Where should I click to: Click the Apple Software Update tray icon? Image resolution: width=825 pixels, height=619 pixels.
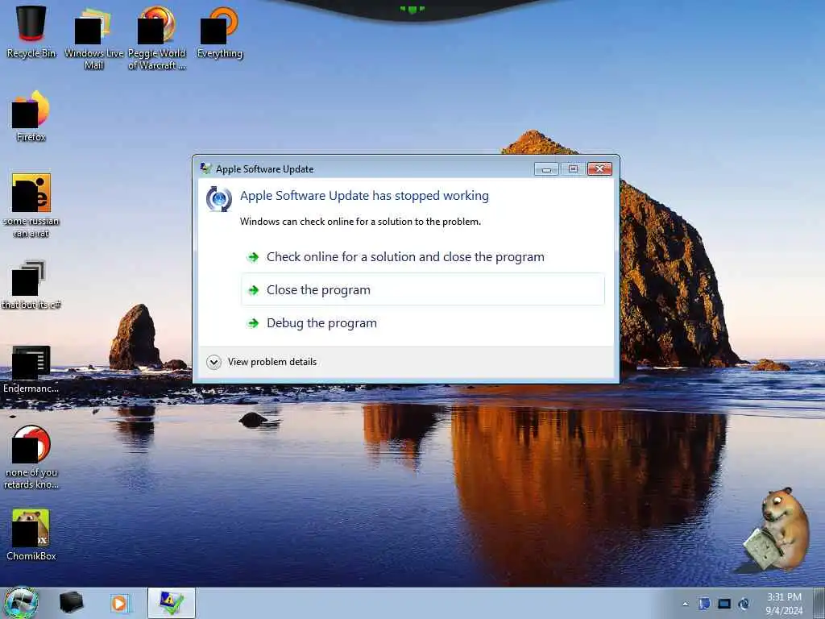(x=744, y=604)
